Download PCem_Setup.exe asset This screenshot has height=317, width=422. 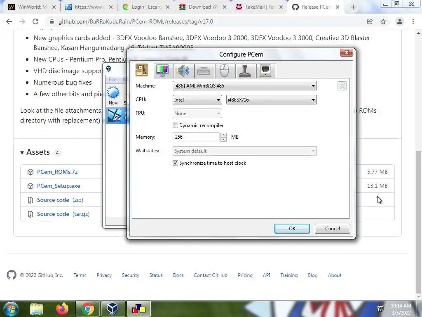point(59,186)
